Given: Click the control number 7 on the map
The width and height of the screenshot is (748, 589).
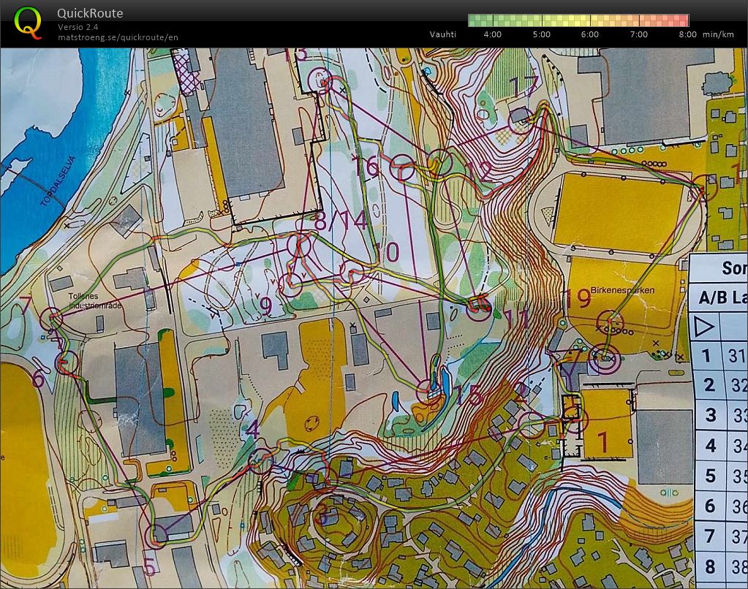Looking at the screenshot, I should [x=25, y=304].
